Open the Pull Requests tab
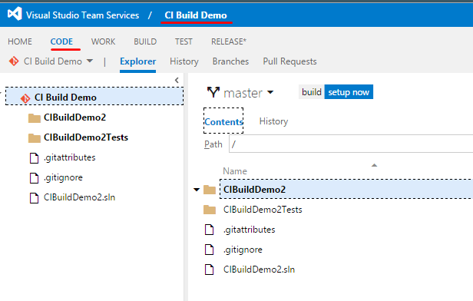The height and width of the screenshot is (301, 473). tap(289, 61)
